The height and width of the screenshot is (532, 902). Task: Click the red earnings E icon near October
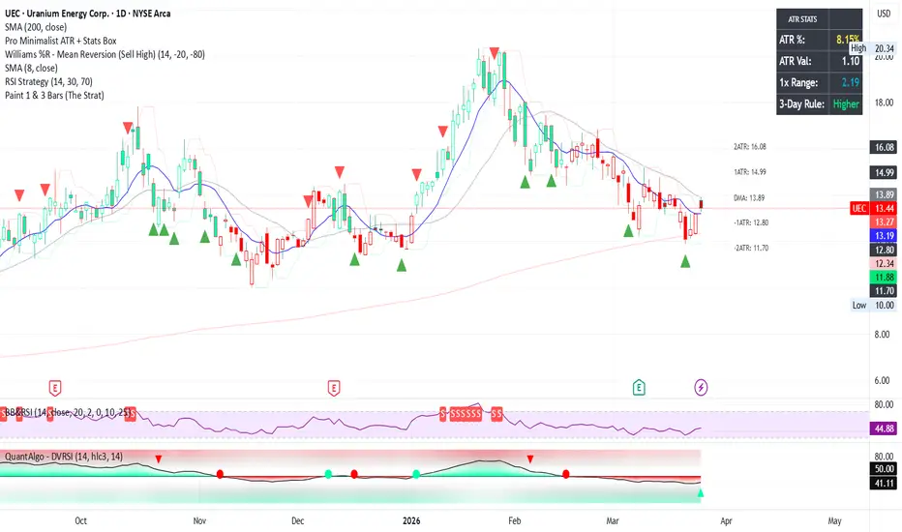55,388
